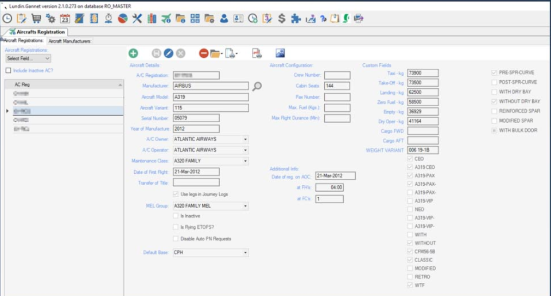Image resolution: width=551 pixels, height=296 pixels.
Task: Check the Is Flying ETOPS checkbox
Action: point(176,227)
